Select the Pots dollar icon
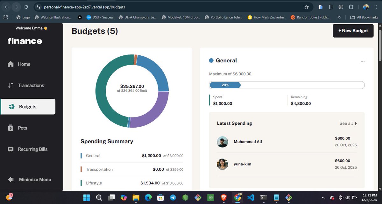This screenshot has width=382, height=204. 11,128
